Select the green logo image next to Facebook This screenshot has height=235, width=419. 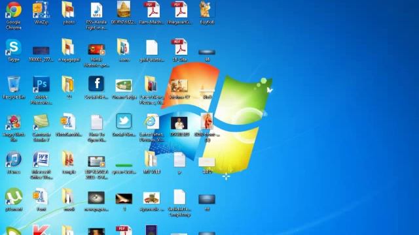pyautogui.click(x=124, y=86)
